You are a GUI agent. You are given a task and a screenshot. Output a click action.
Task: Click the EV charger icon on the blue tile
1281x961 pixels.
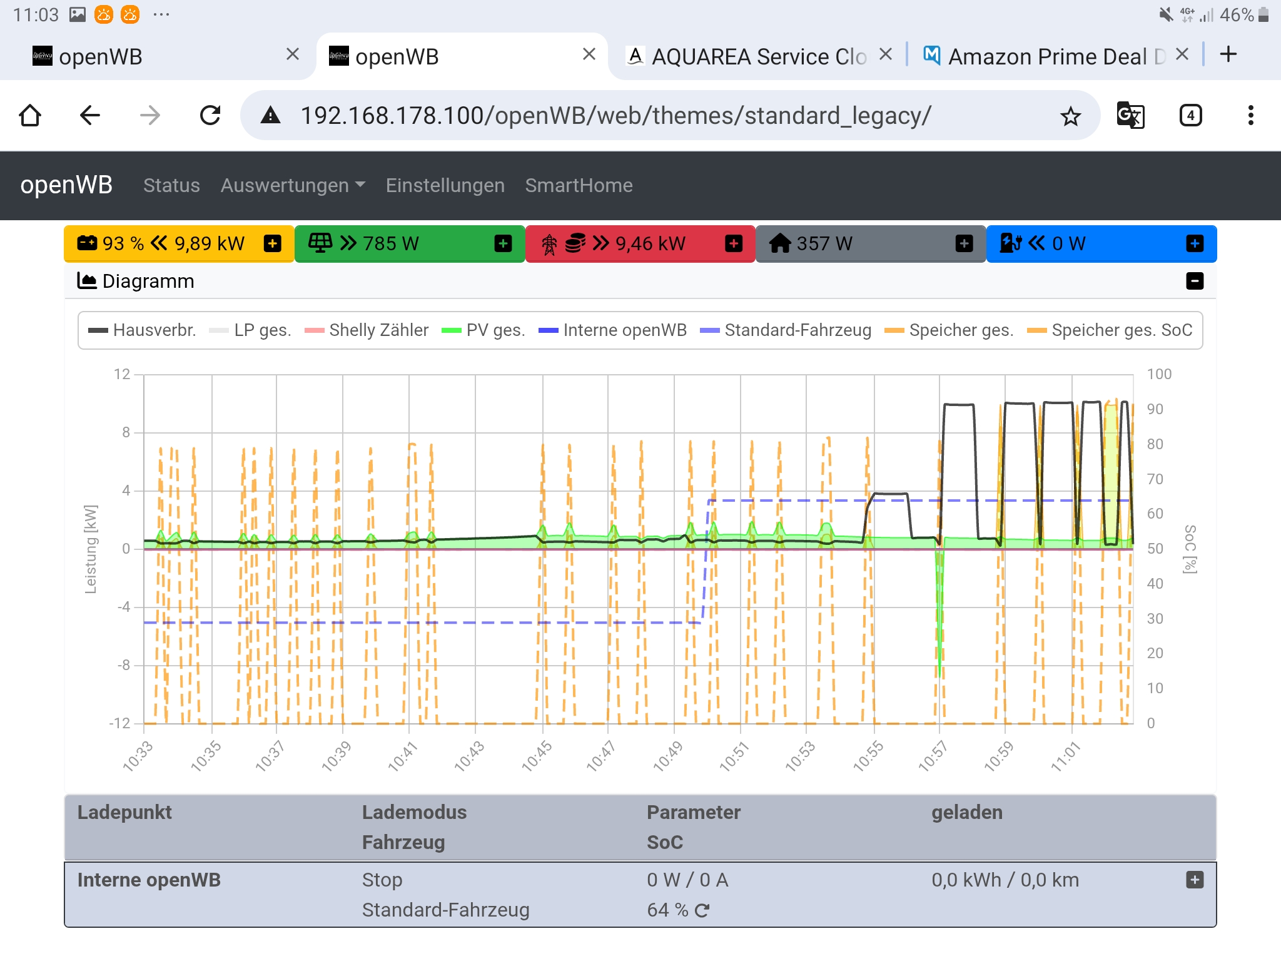click(1011, 243)
